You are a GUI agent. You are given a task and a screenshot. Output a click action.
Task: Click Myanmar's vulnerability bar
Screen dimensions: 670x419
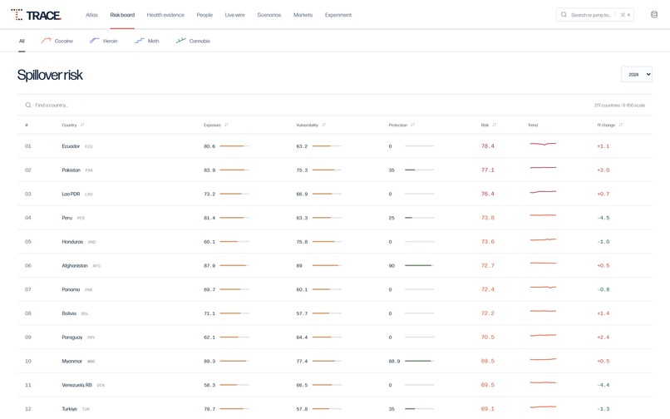pyautogui.click(x=327, y=361)
